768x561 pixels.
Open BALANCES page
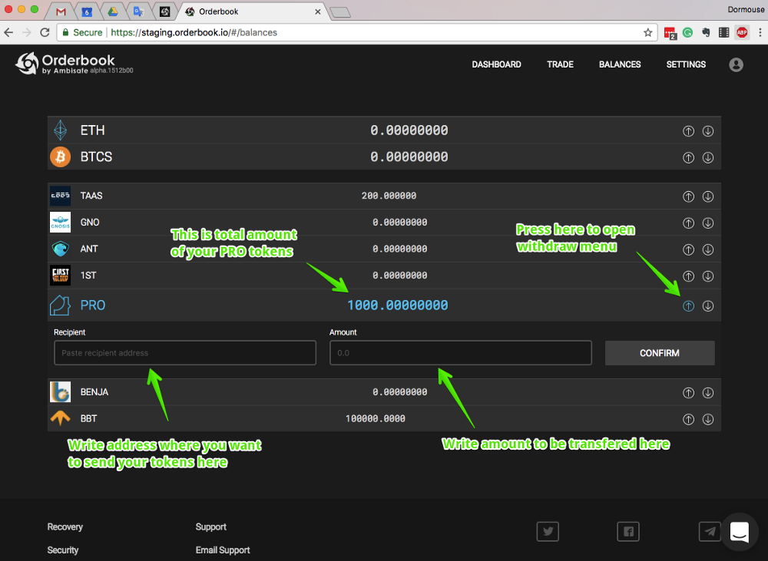point(620,64)
